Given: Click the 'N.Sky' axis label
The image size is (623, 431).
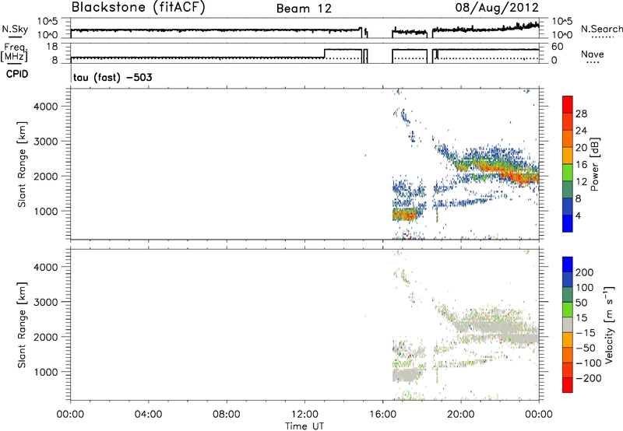Looking at the screenshot, I should (15, 29).
